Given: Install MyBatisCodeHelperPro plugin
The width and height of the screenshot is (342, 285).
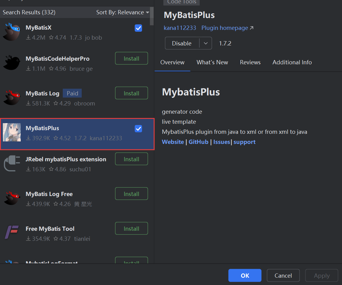Looking at the screenshot, I should (131, 59).
